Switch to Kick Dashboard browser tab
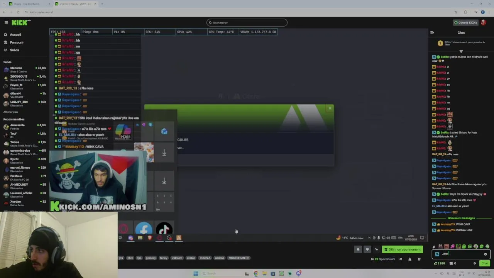Screen dimensions: 494x278 [x=29, y=4]
